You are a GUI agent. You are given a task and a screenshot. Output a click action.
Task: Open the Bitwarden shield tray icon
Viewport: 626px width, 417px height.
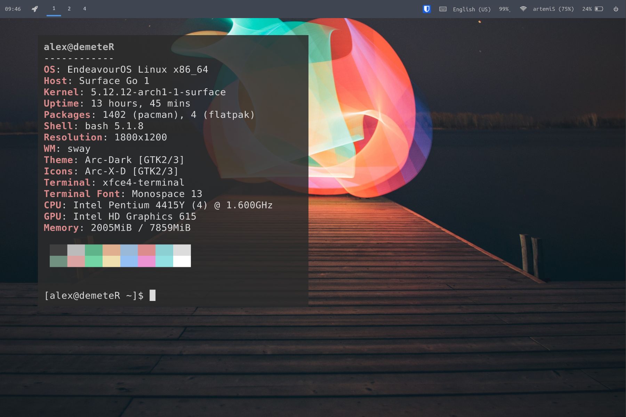pos(427,9)
